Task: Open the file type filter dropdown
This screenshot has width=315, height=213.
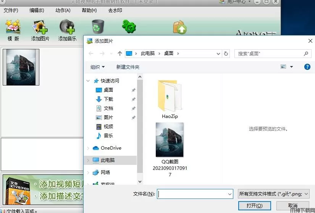Action: click(x=273, y=194)
